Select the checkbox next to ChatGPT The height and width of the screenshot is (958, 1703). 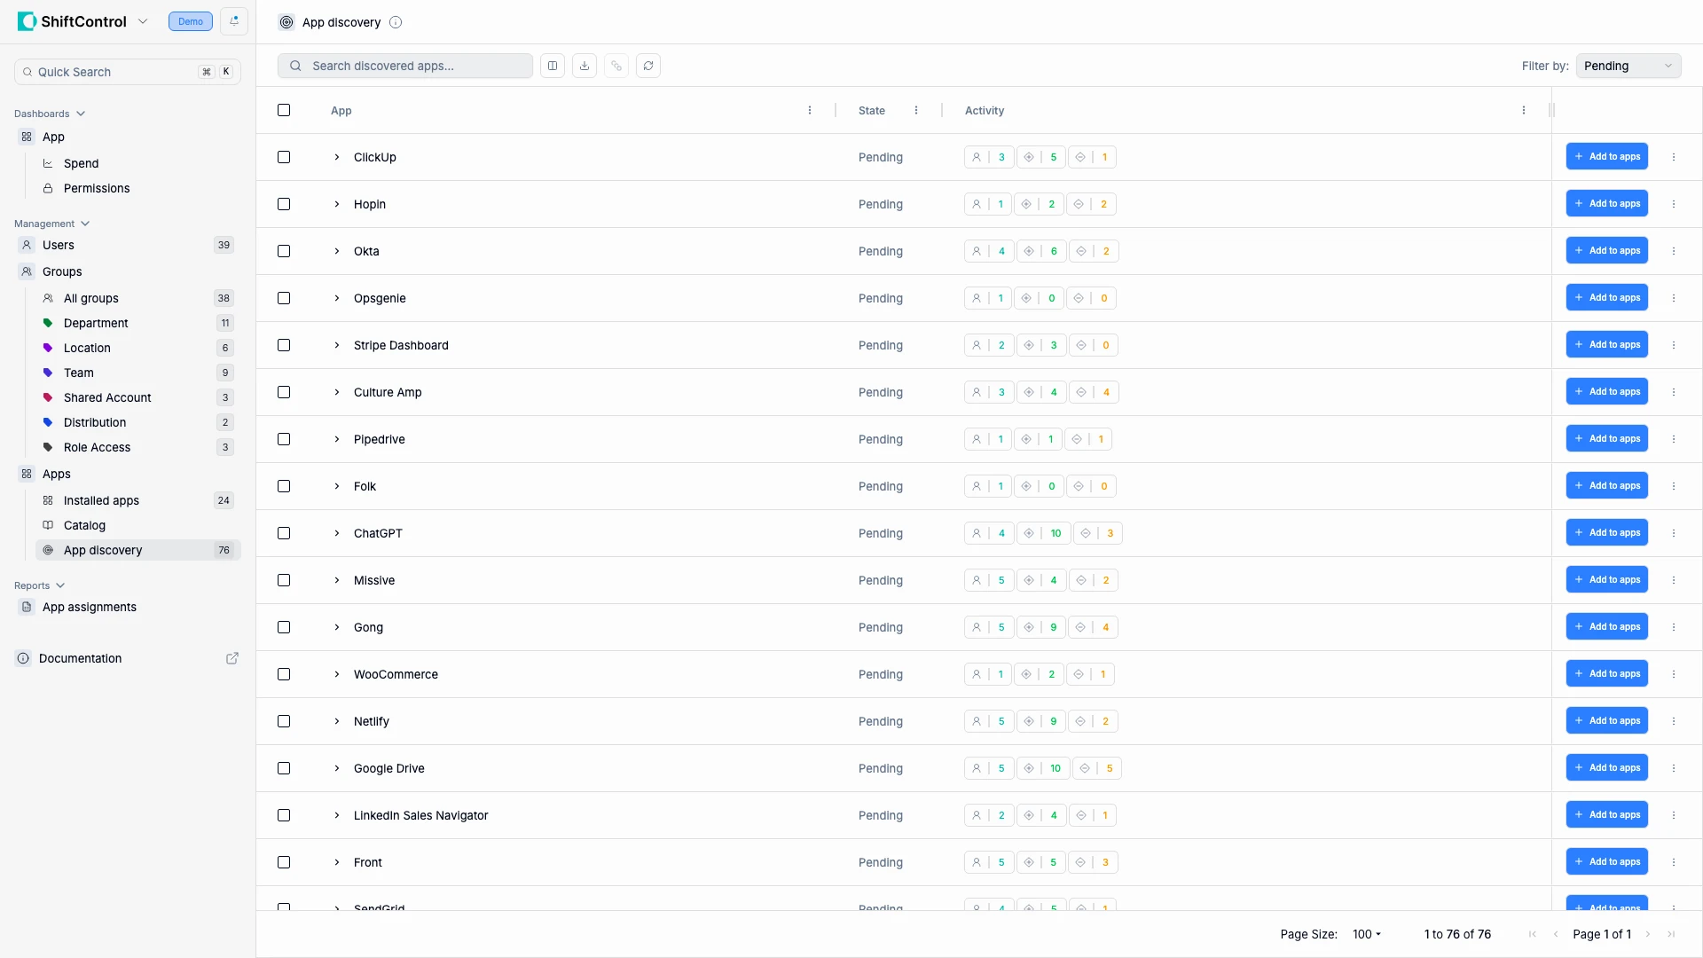284,533
